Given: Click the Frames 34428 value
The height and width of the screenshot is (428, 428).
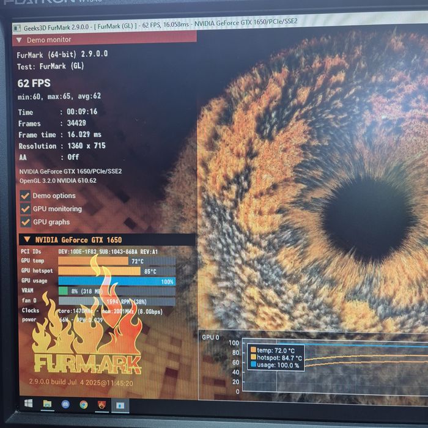Looking at the screenshot, I should 76,123.
